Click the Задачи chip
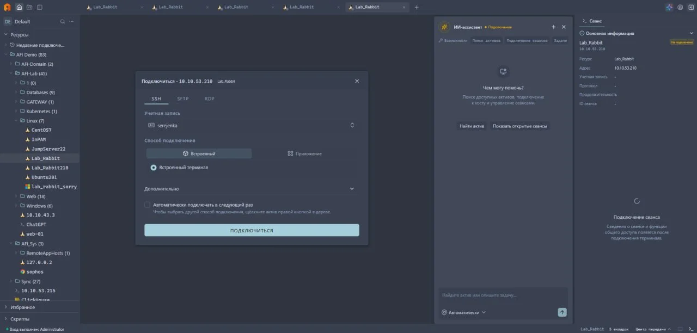The width and height of the screenshot is (697, 333). coord(560,40)
